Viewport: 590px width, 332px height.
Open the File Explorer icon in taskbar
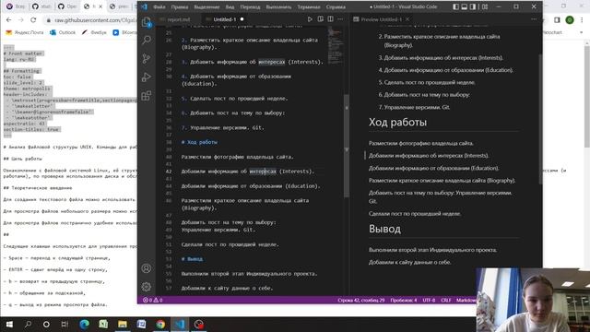tap(123, 324)
